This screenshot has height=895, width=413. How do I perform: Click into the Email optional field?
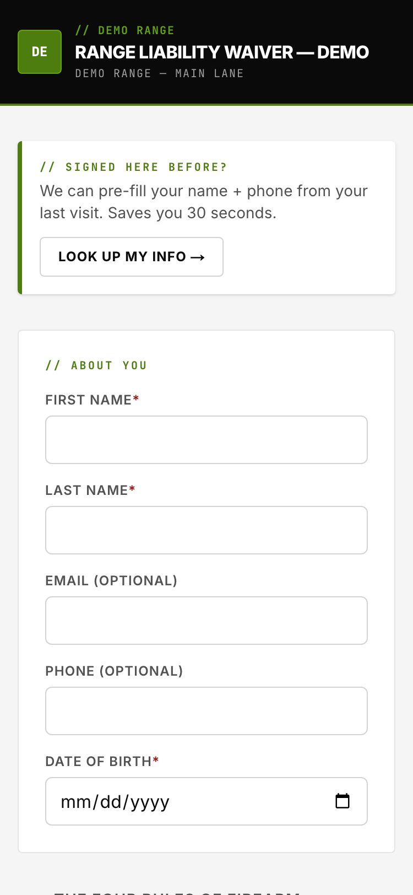tap(206, 621)
